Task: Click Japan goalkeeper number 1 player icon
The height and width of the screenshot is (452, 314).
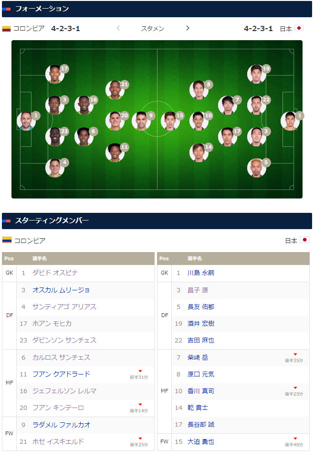Action: (x=290, y=121)
